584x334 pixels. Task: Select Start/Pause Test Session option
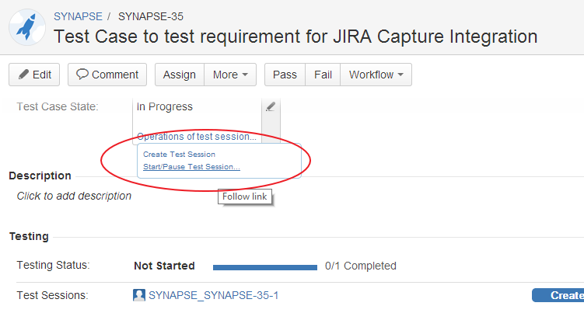[191, 167]
